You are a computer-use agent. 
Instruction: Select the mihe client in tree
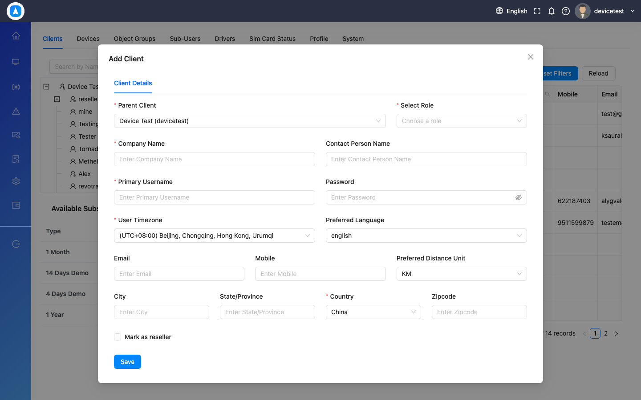click(x=85, y=112)
